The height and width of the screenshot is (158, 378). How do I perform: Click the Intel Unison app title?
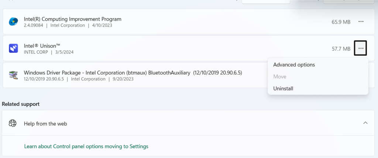coord(41,45)
